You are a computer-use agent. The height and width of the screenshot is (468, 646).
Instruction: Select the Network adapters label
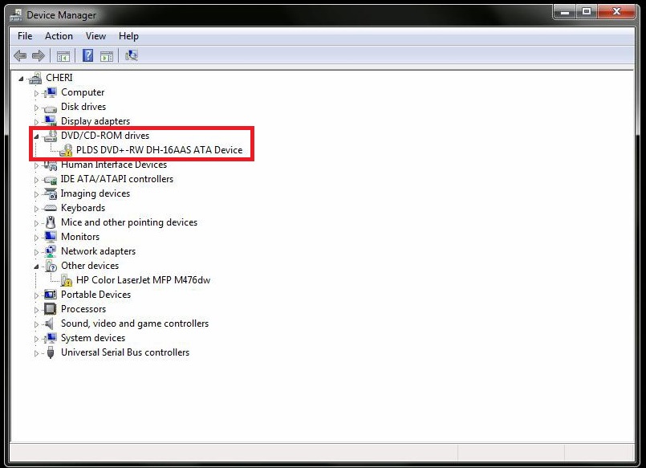coord(98,251)
